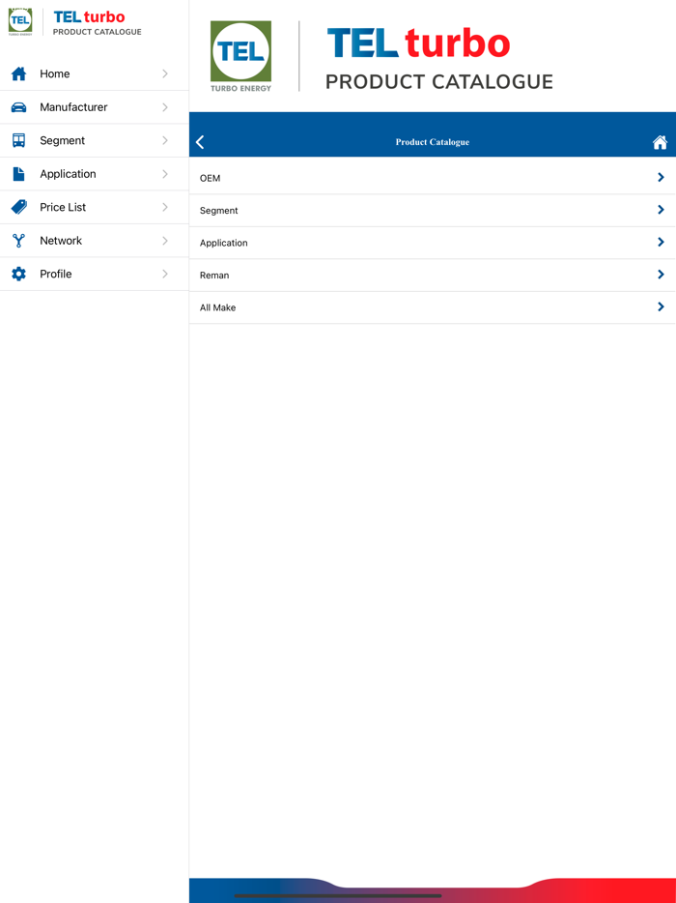This screenshot has width=676, height=903.
Task: Open catalogue Segment row's blue chevron
Action: (662, 210)
